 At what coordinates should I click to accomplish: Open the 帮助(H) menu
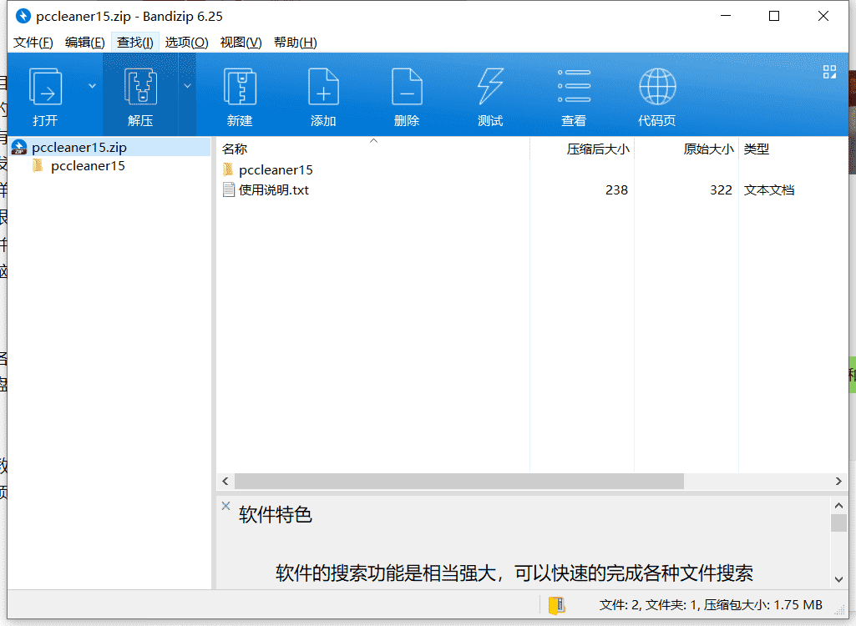coord(295,43)
